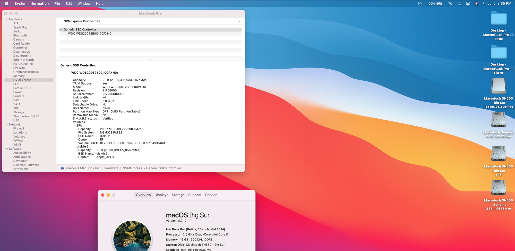Open Siri from the menu bar
The image size is (515, 251).
pos(476,4)
